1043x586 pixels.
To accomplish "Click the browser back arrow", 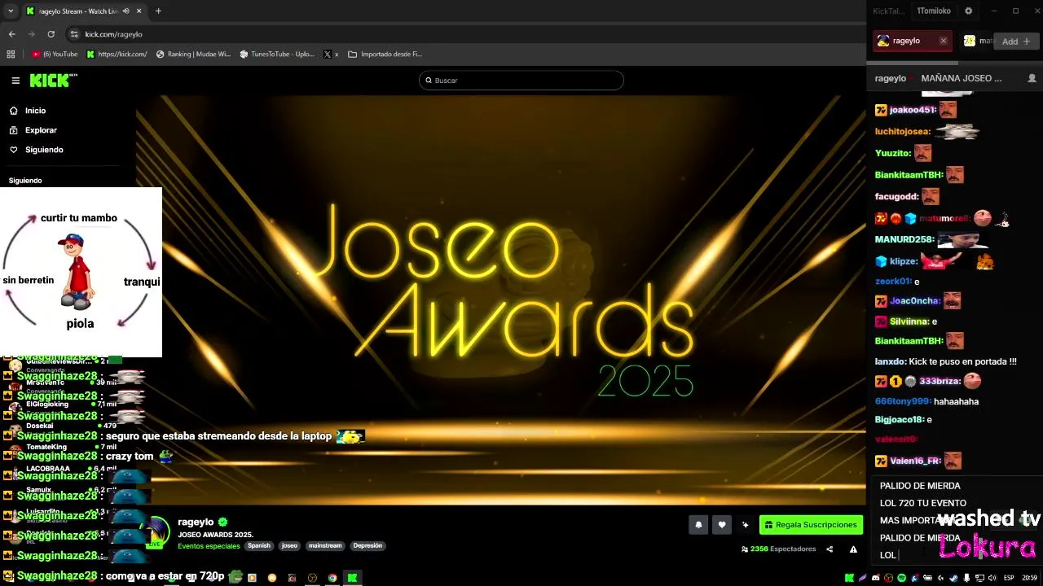I will pos(11,34).
